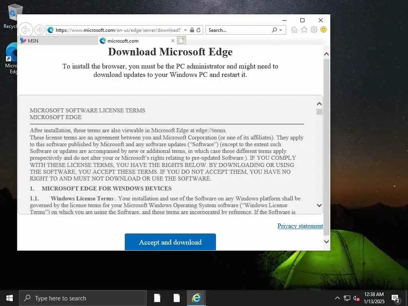This screenshot has width=408, height=306.
Task: Select the microsoft.com tab
Action: tap(137, 41)
